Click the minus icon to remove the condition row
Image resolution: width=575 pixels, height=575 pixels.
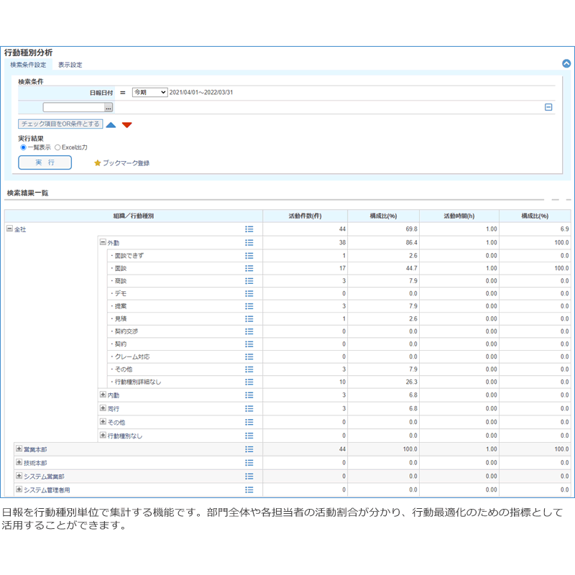pos(548,107)
